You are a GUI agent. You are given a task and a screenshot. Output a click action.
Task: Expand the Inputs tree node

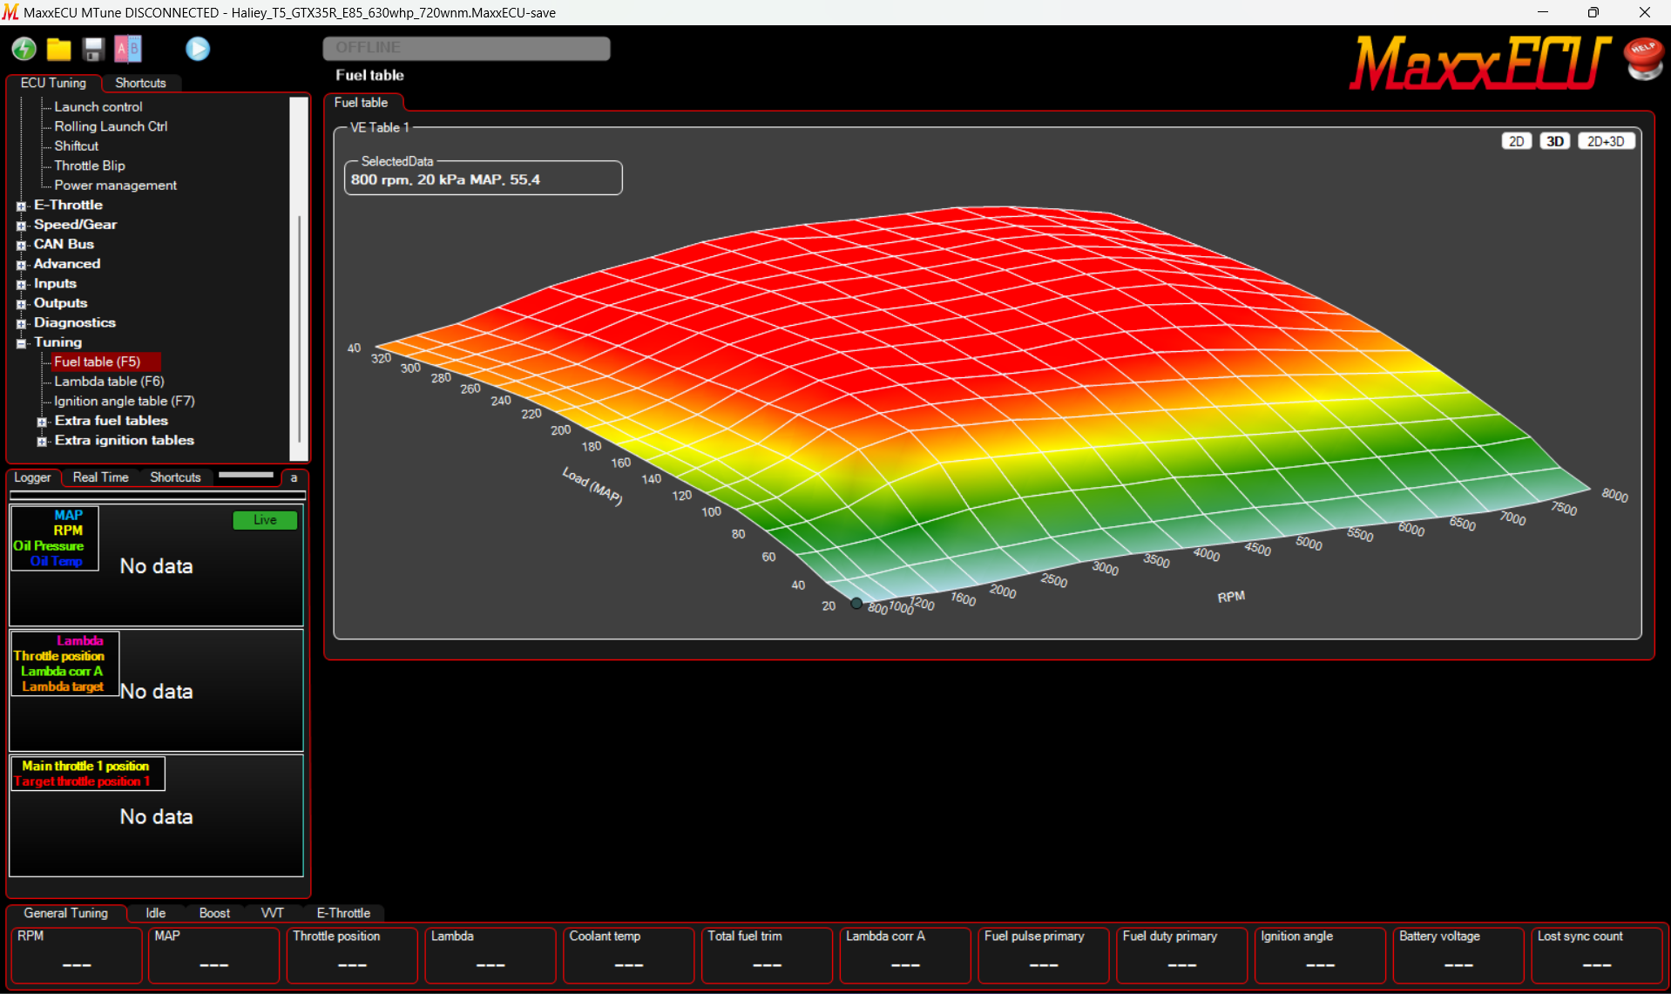pyautogui.click(x=21, y=285)
